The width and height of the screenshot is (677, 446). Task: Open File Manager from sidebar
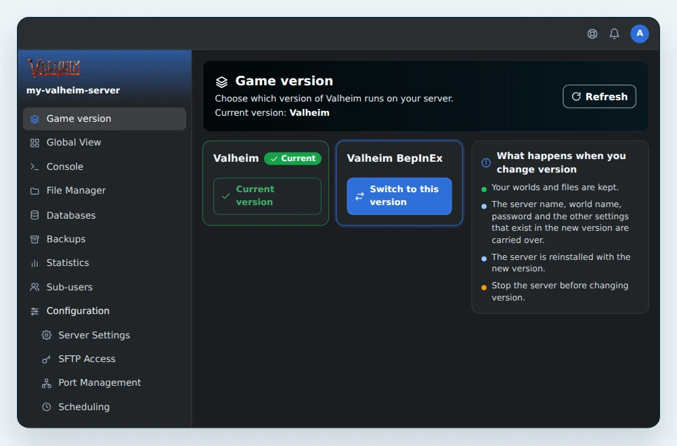point(104,190)
